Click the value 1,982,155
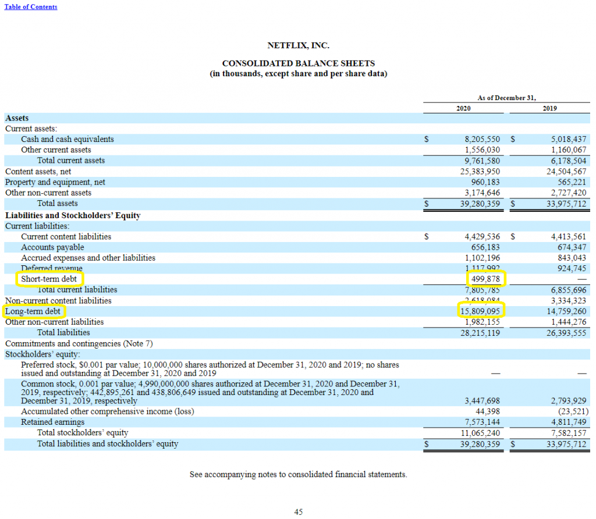Image resolution: width=596 pixels, height=519 pixels. (483, 322)
